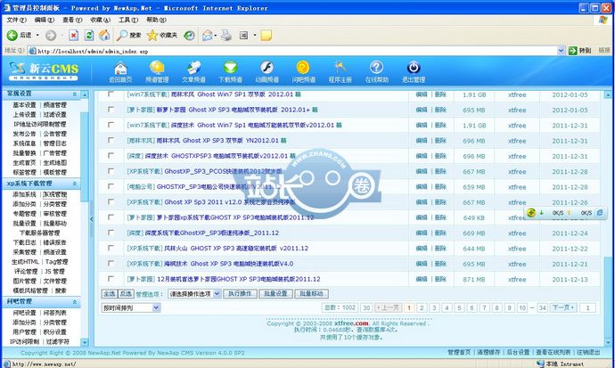615x368 pixels.
Task: Click the IE Home toolbar icon
Action: [104, 36]
